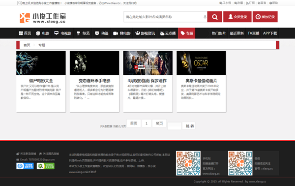
Task: Click the 手机站 mobile site QR code
Action: (x=188, y=163)
